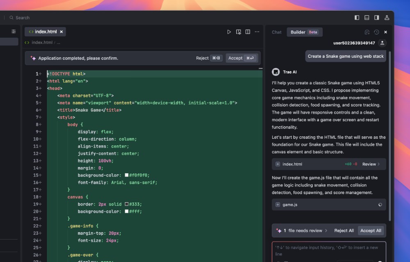Click the sidebar filter settings icon
The width and height of the screenshot is (410, 262).
(x=14, y=32)
